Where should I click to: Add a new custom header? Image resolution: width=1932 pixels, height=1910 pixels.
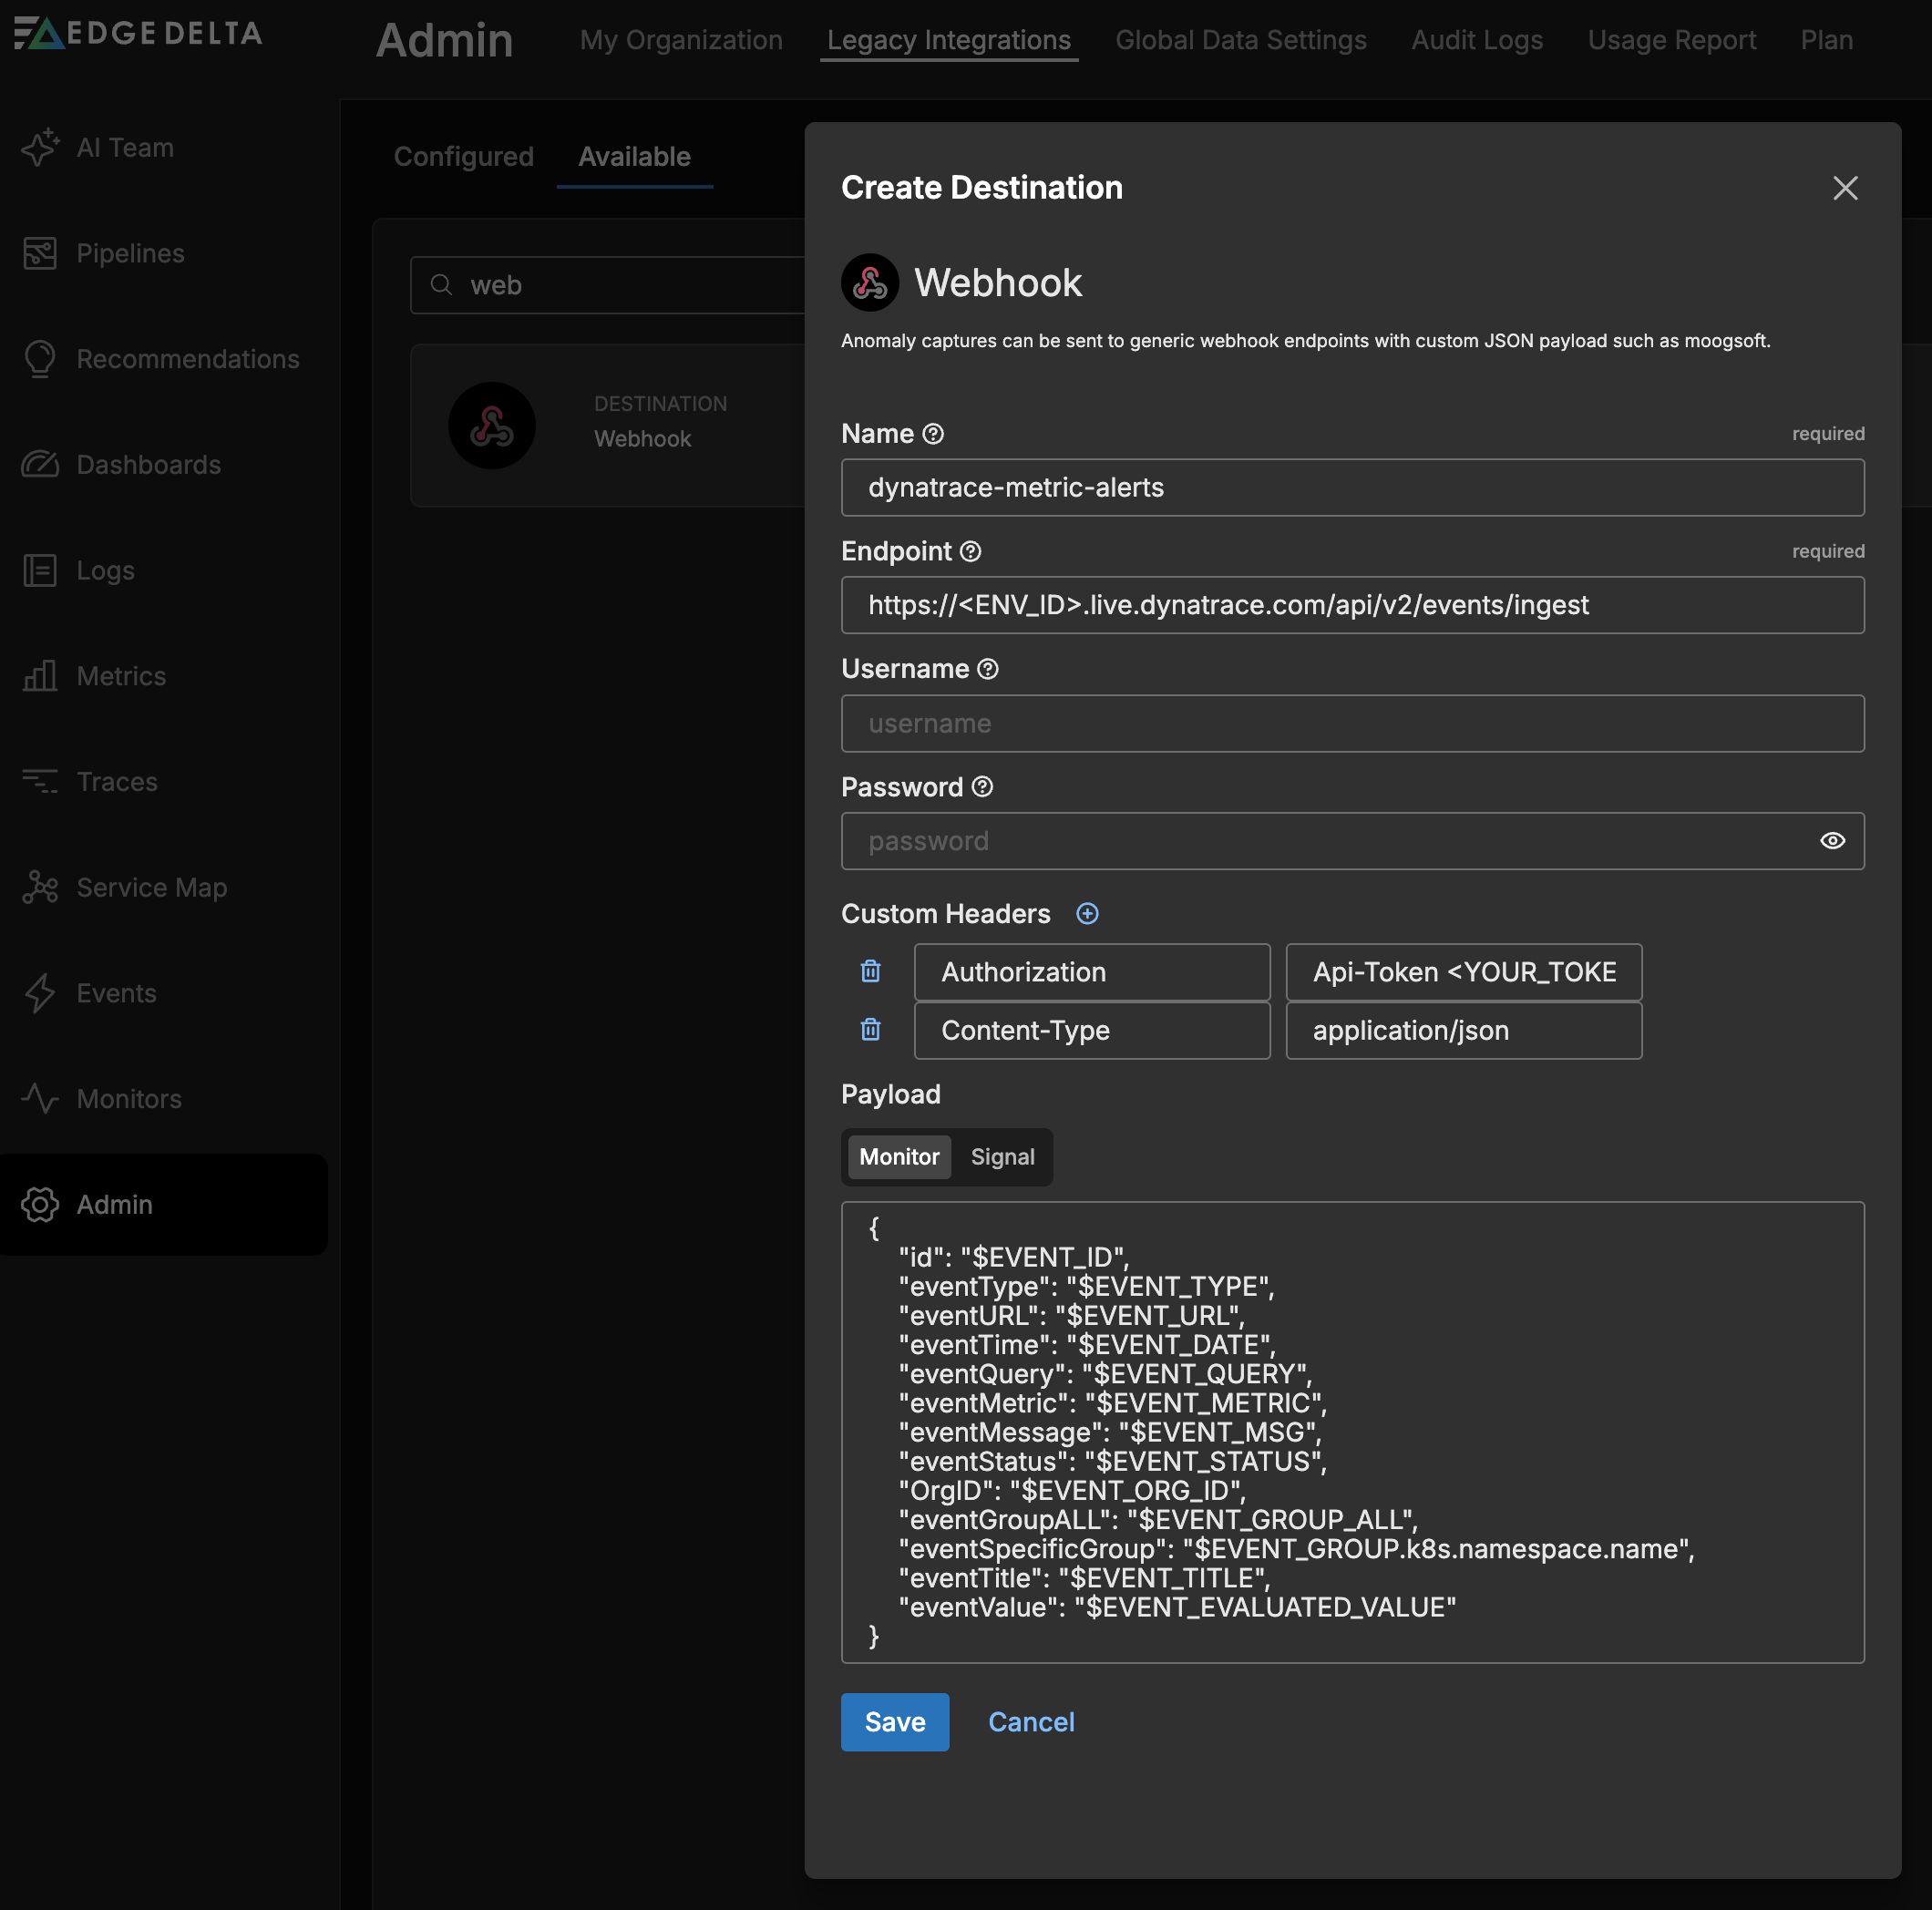pos(1087,913)
